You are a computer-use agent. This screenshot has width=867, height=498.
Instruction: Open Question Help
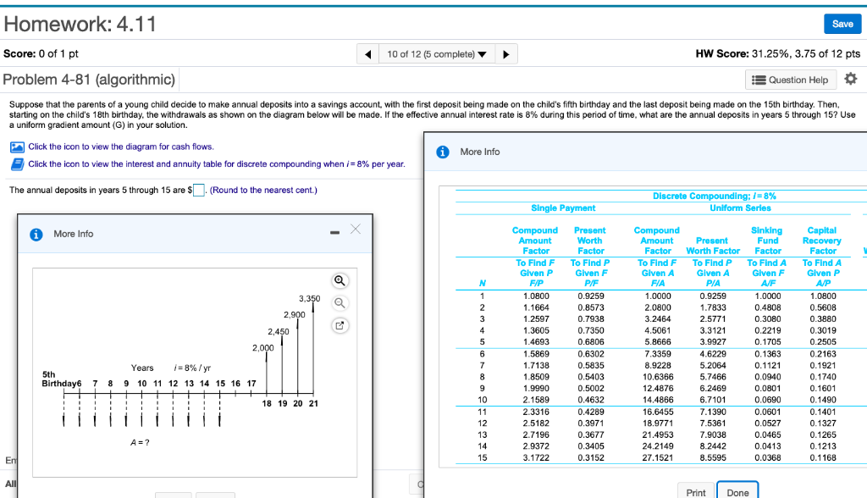point(791,79)
